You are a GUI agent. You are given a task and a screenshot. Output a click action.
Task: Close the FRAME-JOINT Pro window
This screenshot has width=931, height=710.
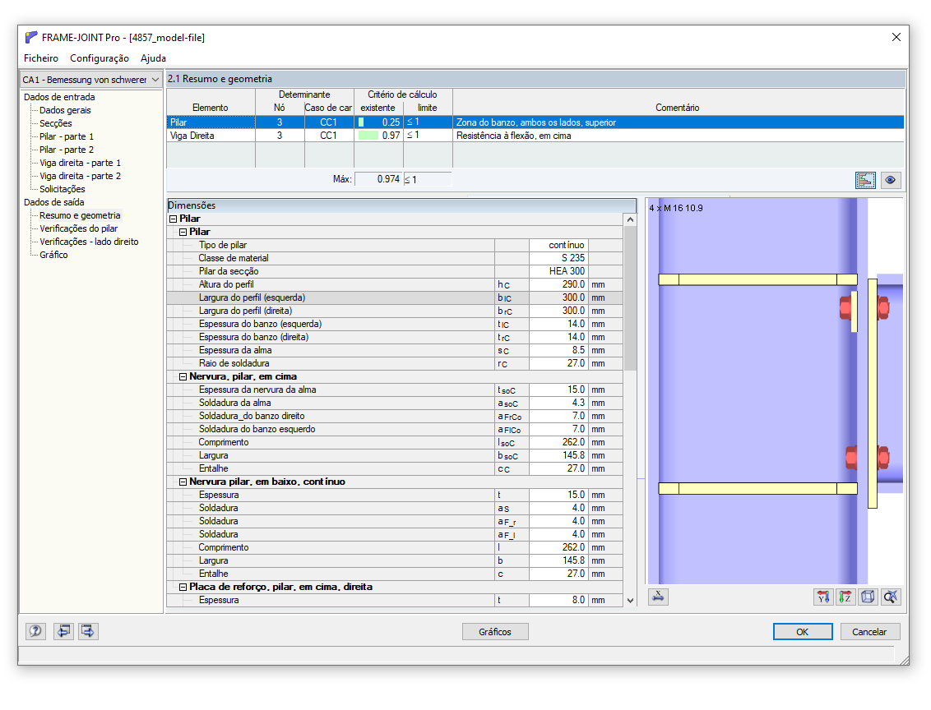tap(896, 37)
